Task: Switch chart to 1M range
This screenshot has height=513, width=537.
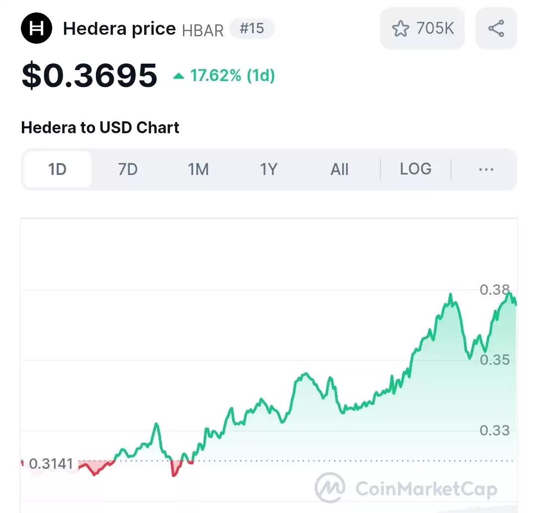Action: [x=198, y=169]
